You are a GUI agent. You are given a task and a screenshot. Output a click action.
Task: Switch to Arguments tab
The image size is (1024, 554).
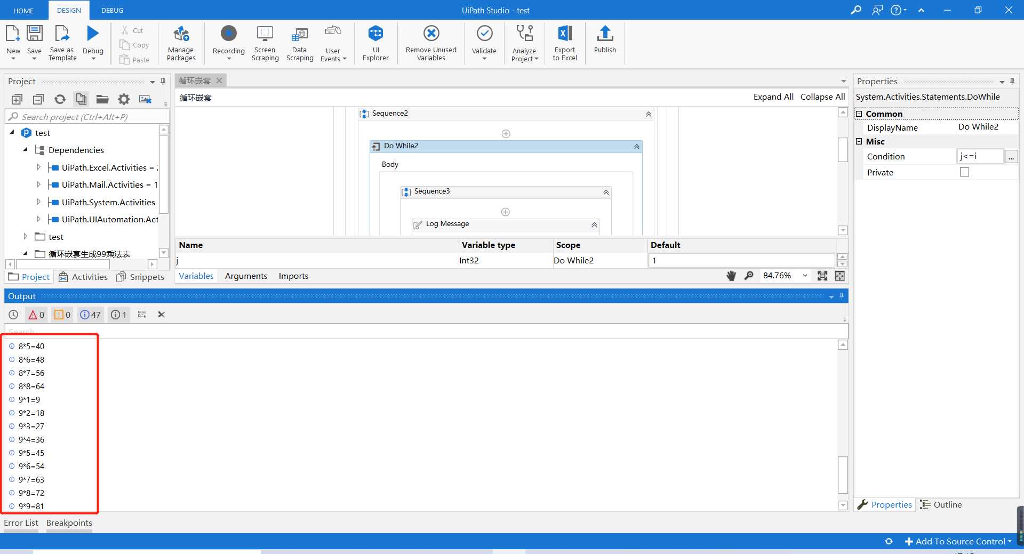pyautogui.click(x=246, y=276)
